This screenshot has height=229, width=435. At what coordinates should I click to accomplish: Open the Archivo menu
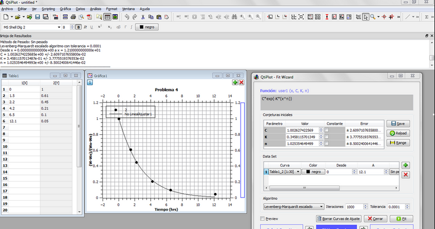pos(7,9)
